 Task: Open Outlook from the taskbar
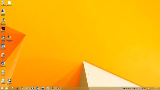click(38, 88)
